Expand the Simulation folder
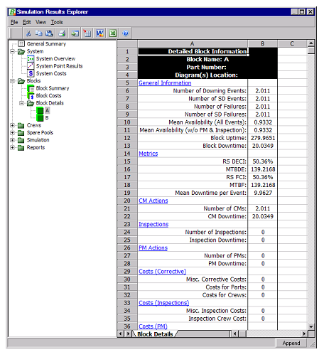 [13, 140]
